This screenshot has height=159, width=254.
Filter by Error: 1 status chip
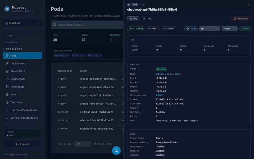(78, 55)
